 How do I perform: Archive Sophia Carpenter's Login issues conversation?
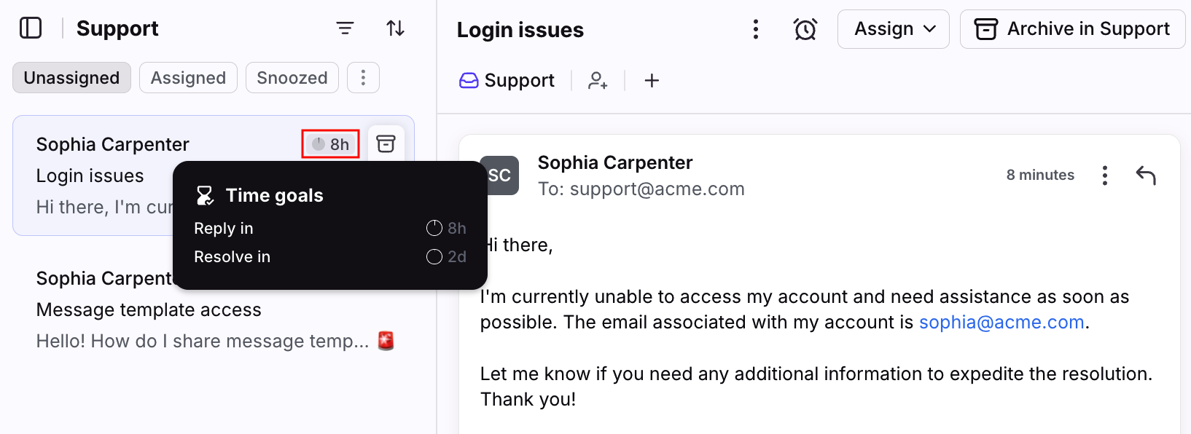click(386, 143)
